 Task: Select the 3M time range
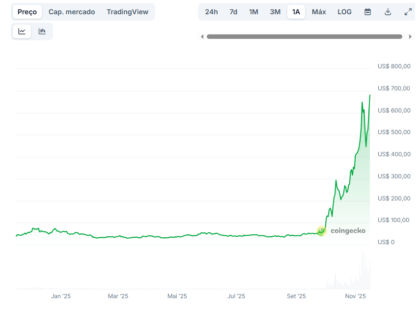tap(275, 12)
